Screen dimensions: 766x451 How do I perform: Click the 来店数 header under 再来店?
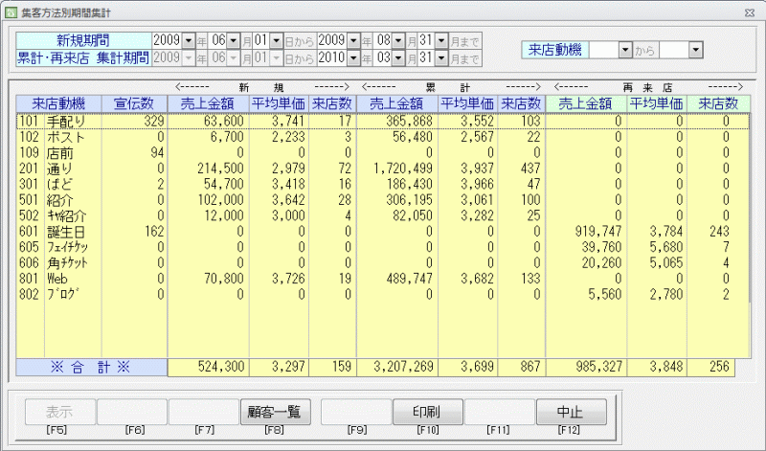click(x=717, y=103)
